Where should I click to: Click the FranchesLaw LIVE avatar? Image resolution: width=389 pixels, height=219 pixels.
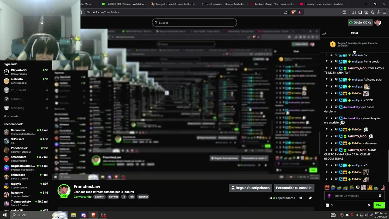(64, 191)
